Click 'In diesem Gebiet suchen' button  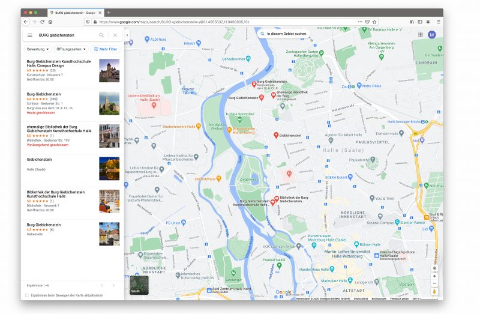coord(283,34)
